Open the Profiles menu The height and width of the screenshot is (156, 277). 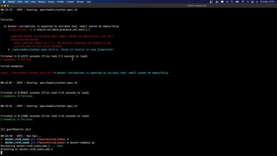tap(61, 2)
